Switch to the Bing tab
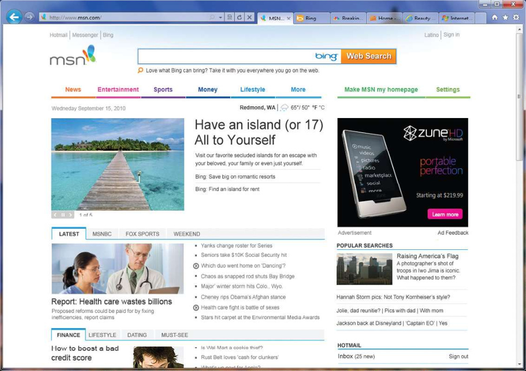This screenshot has height=371, width=526. (x=310, y=19)
